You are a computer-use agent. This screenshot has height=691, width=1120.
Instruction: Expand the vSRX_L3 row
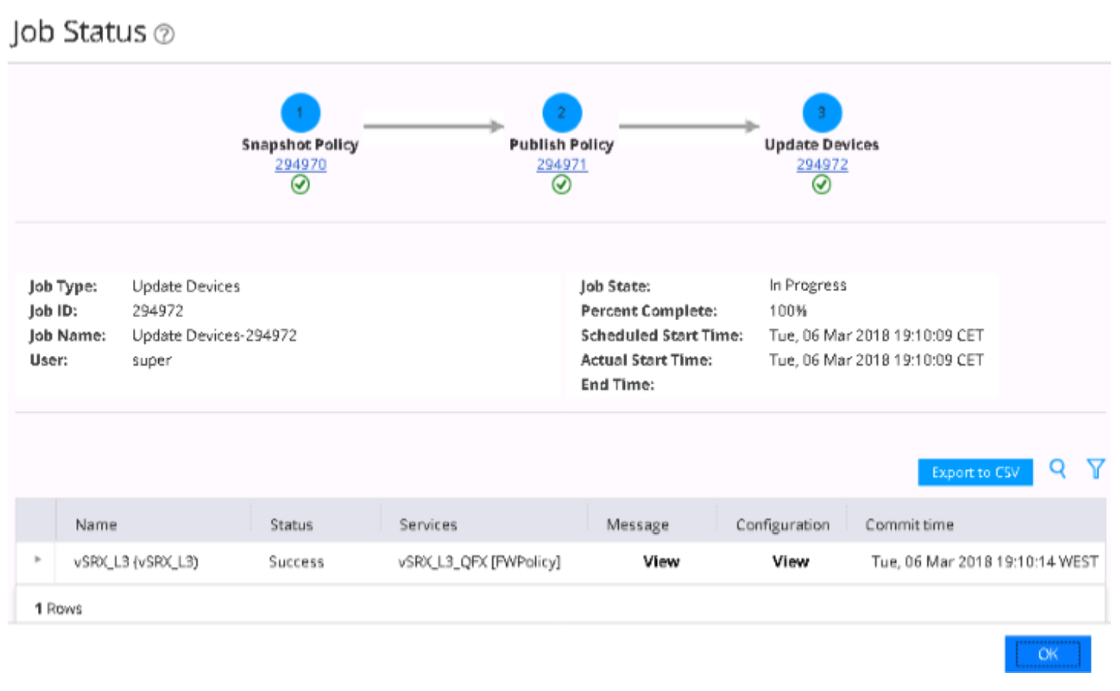[37, 559]
